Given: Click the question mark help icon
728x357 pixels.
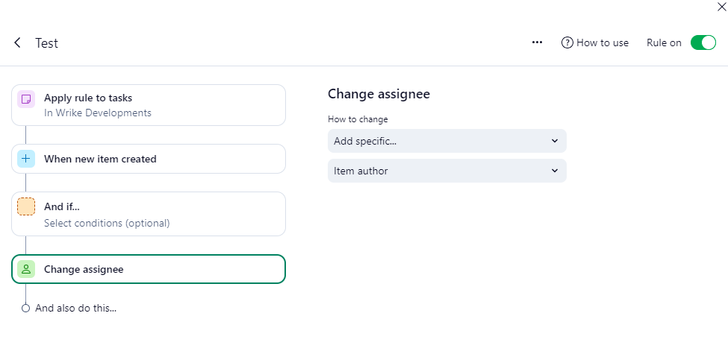Looking at the screenshot, I should coord(567,42).
